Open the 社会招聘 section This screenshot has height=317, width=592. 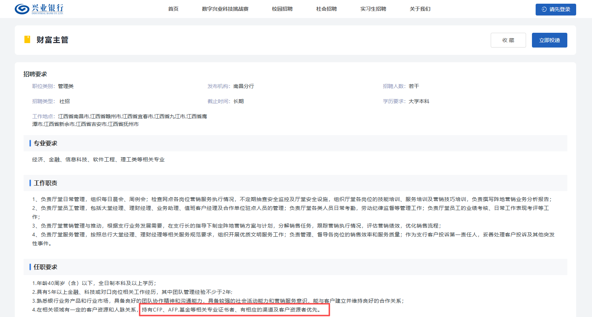coord(326,9)
